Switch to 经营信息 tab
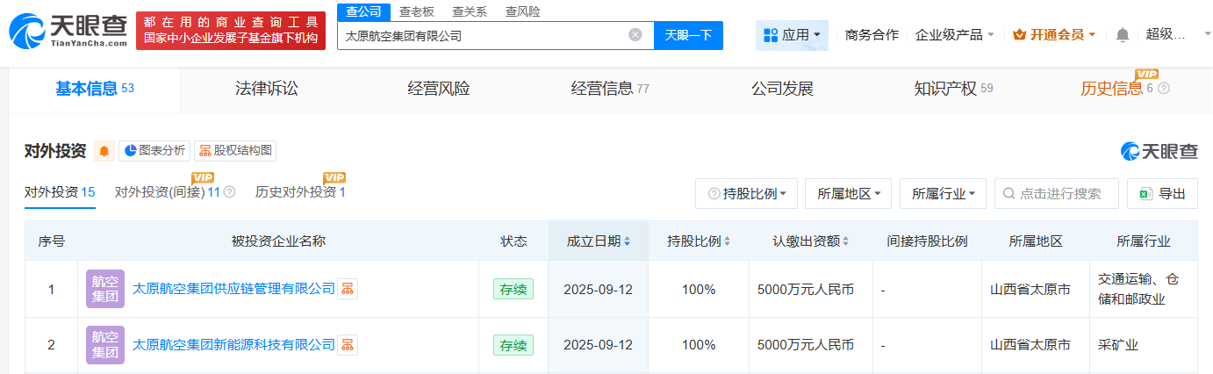 [610, 89]
